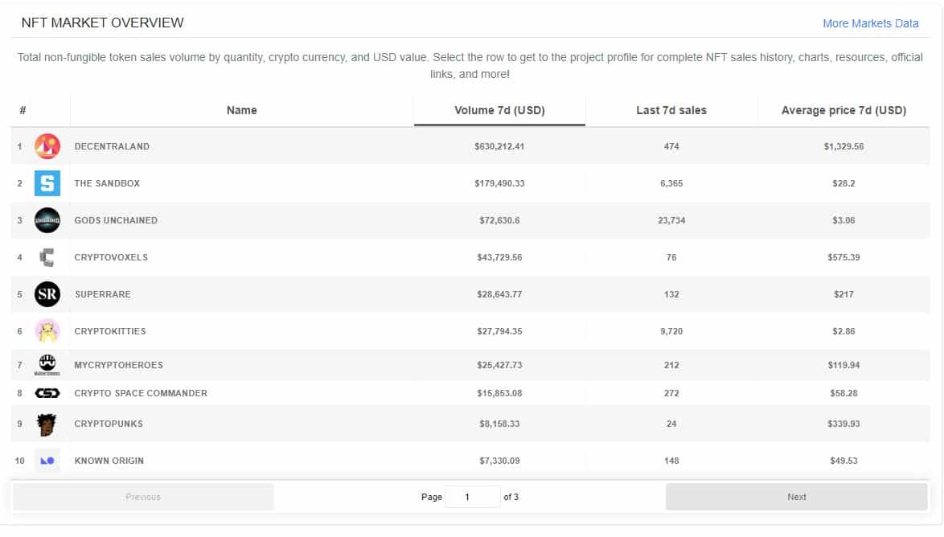Sort by Average price 7d (USD) header

pos(843,110)
